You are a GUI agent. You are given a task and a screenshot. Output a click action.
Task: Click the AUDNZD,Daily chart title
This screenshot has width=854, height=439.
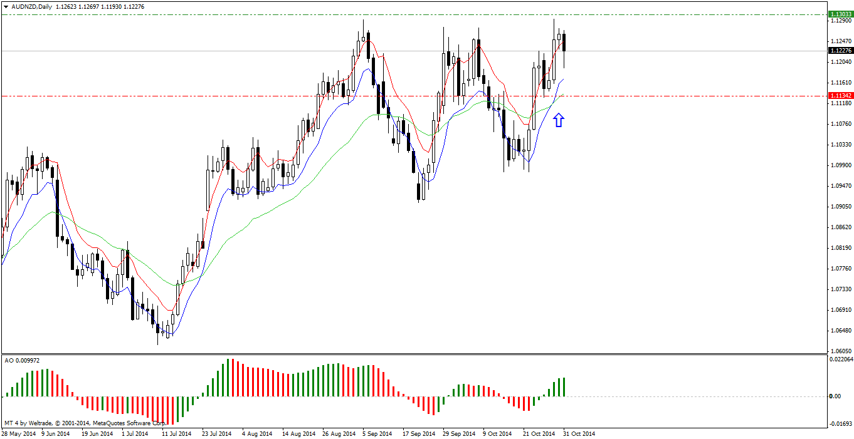31,6
